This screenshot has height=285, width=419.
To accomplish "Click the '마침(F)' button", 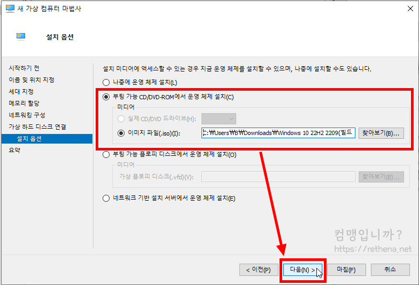I will [346, 270].
